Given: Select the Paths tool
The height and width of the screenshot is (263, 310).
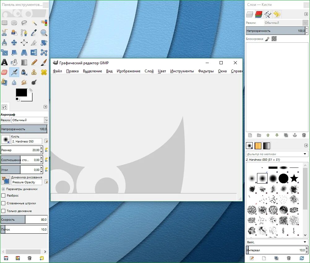Looking at the screenshot, I should [24, 32].
